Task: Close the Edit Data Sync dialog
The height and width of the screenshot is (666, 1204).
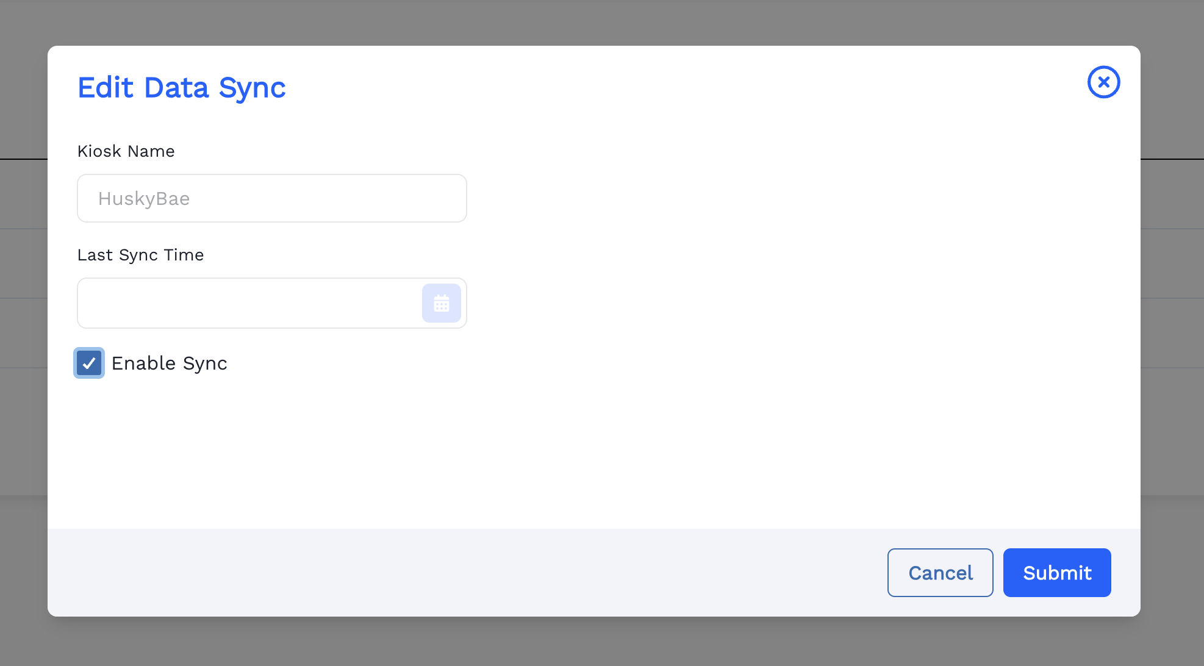Action: [x=1103, y=82]
